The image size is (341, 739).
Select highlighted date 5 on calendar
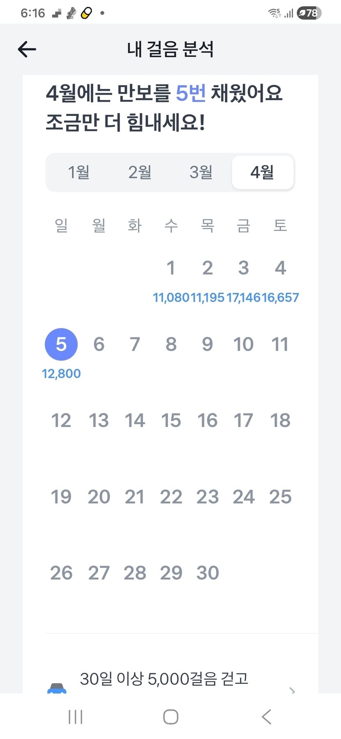click(61, 344)
